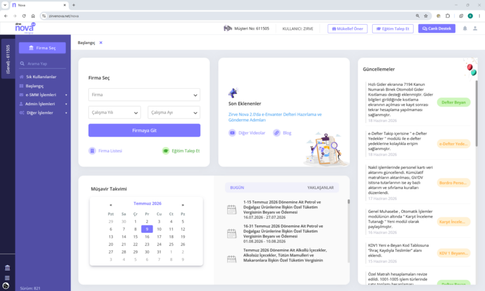Click the KDV 1 Beyann... tag

coord(453,253)
